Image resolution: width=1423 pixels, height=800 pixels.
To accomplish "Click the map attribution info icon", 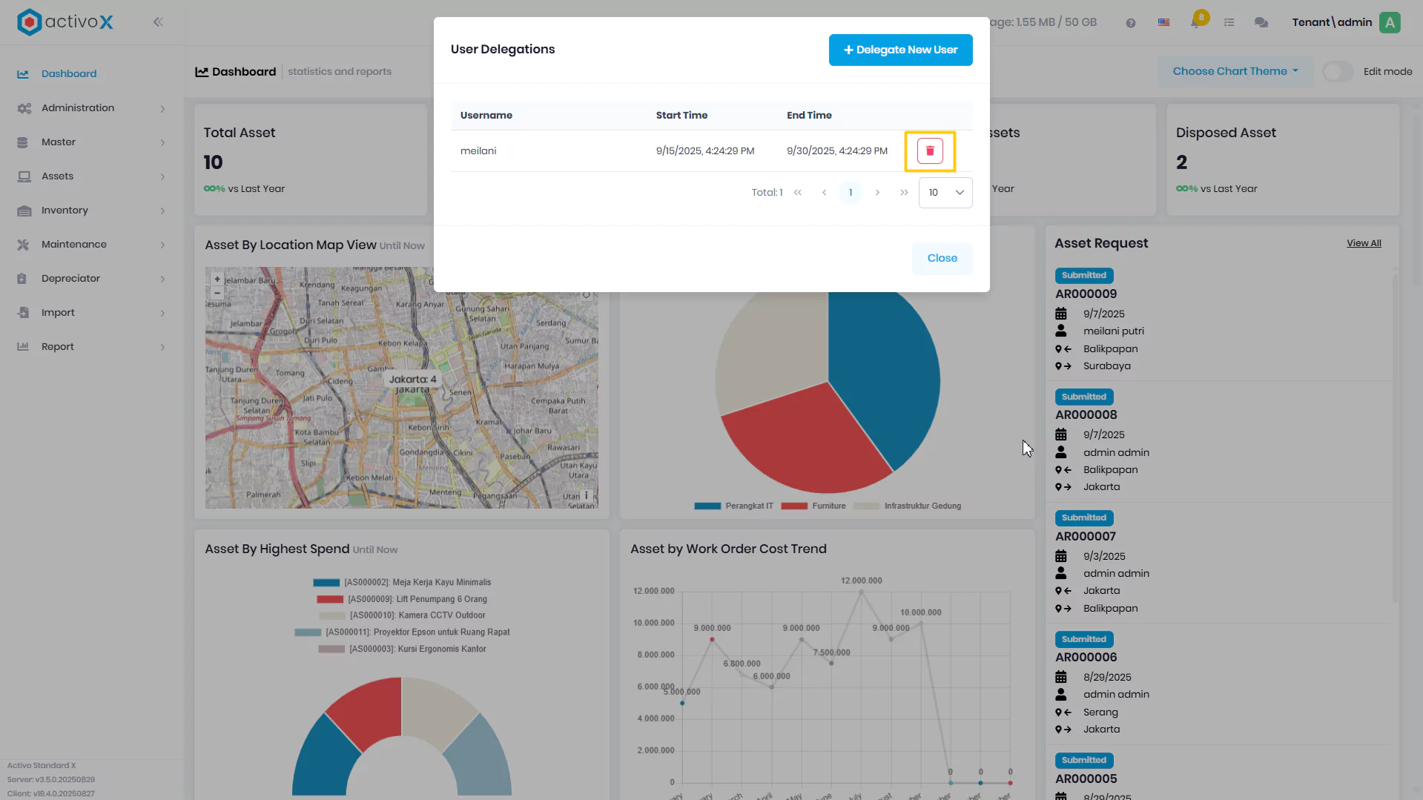I will pyautogui.click(x=586, y=495).
